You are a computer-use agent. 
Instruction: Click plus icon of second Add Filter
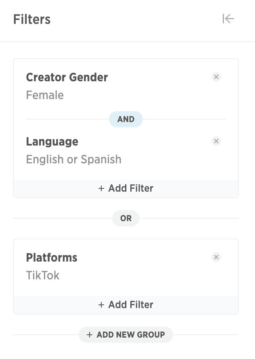pyautogui.click(x=101, y=305)
